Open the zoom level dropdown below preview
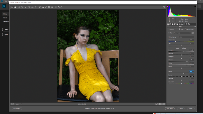Screen dimensions: 203x114 coord(21,104)
